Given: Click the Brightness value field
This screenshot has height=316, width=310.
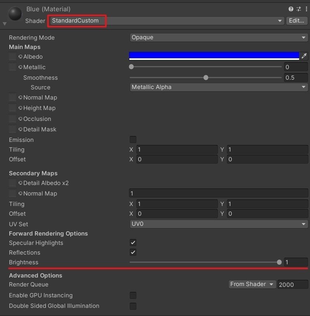Looking at the screenshot, I should [x=296, y=262].
